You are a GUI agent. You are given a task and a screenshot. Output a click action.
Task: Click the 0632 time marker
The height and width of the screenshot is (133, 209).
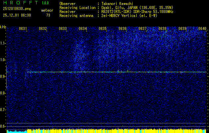pos(43,29)
